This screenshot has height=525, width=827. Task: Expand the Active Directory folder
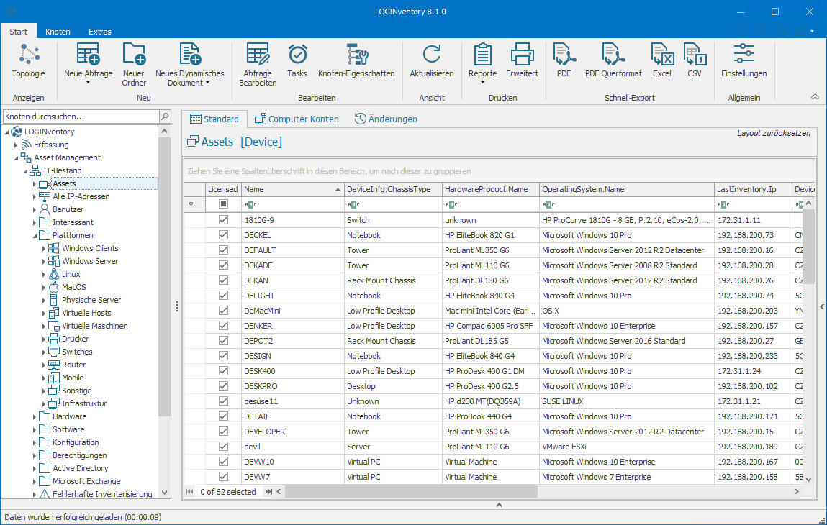pyautogui.click(x=35, y=469)
